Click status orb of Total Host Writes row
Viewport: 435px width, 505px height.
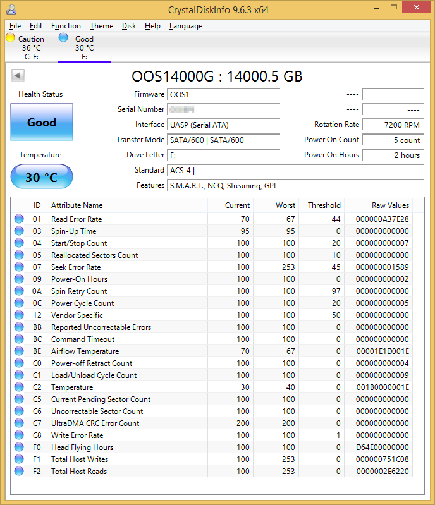tap(19, 459)
